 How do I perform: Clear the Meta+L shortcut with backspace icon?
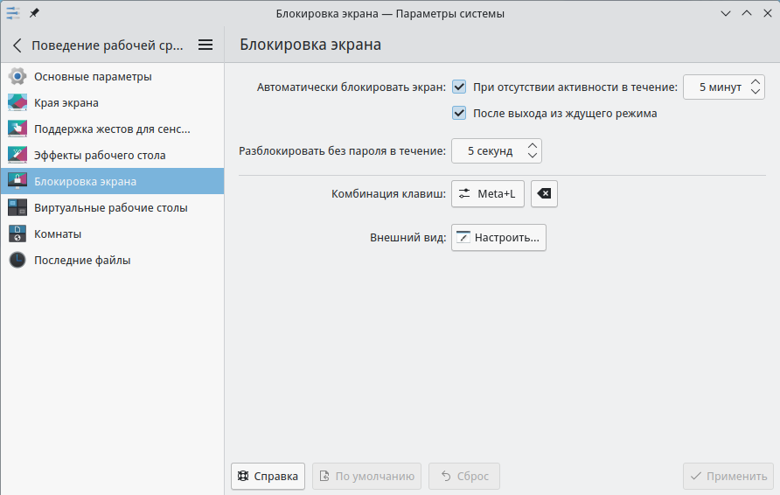[x=544, y=193]
